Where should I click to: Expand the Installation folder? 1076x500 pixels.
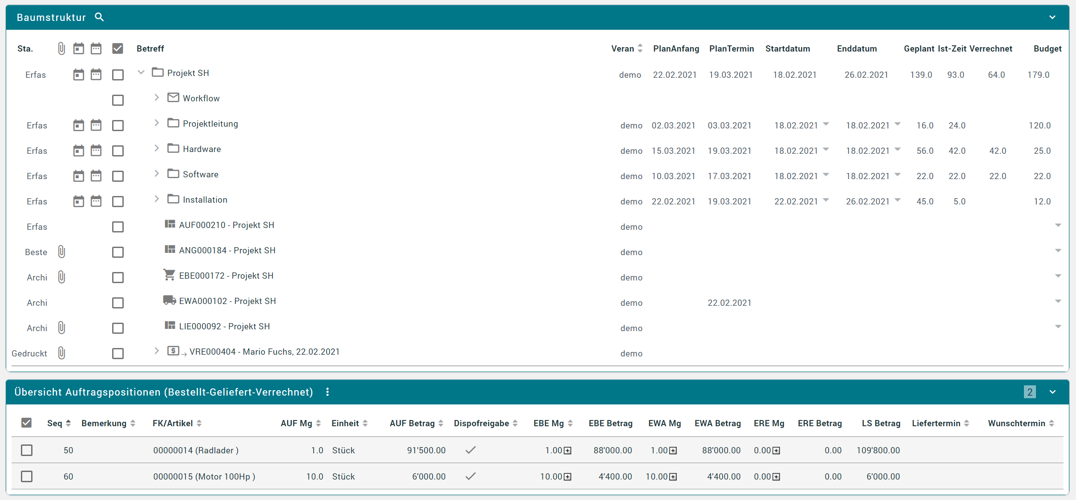(157, 199)
